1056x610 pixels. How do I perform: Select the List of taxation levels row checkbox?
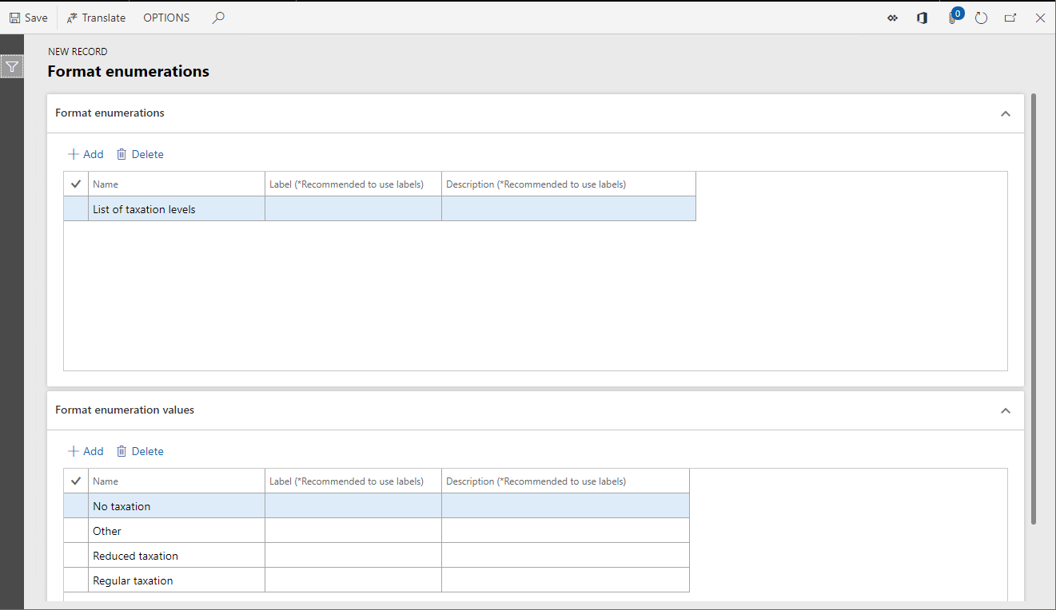[x=75, y=208]
